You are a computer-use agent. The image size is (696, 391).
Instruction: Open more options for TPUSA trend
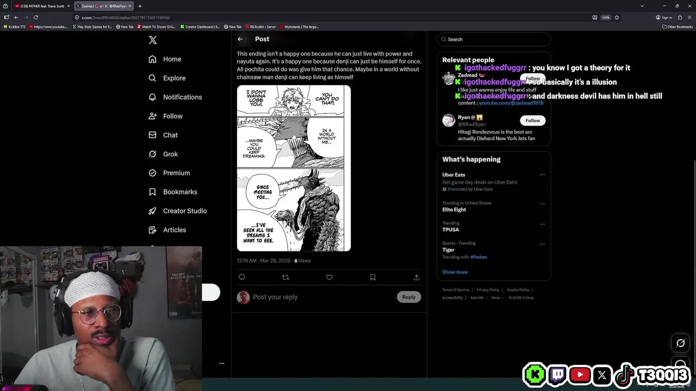click(542, 224)
